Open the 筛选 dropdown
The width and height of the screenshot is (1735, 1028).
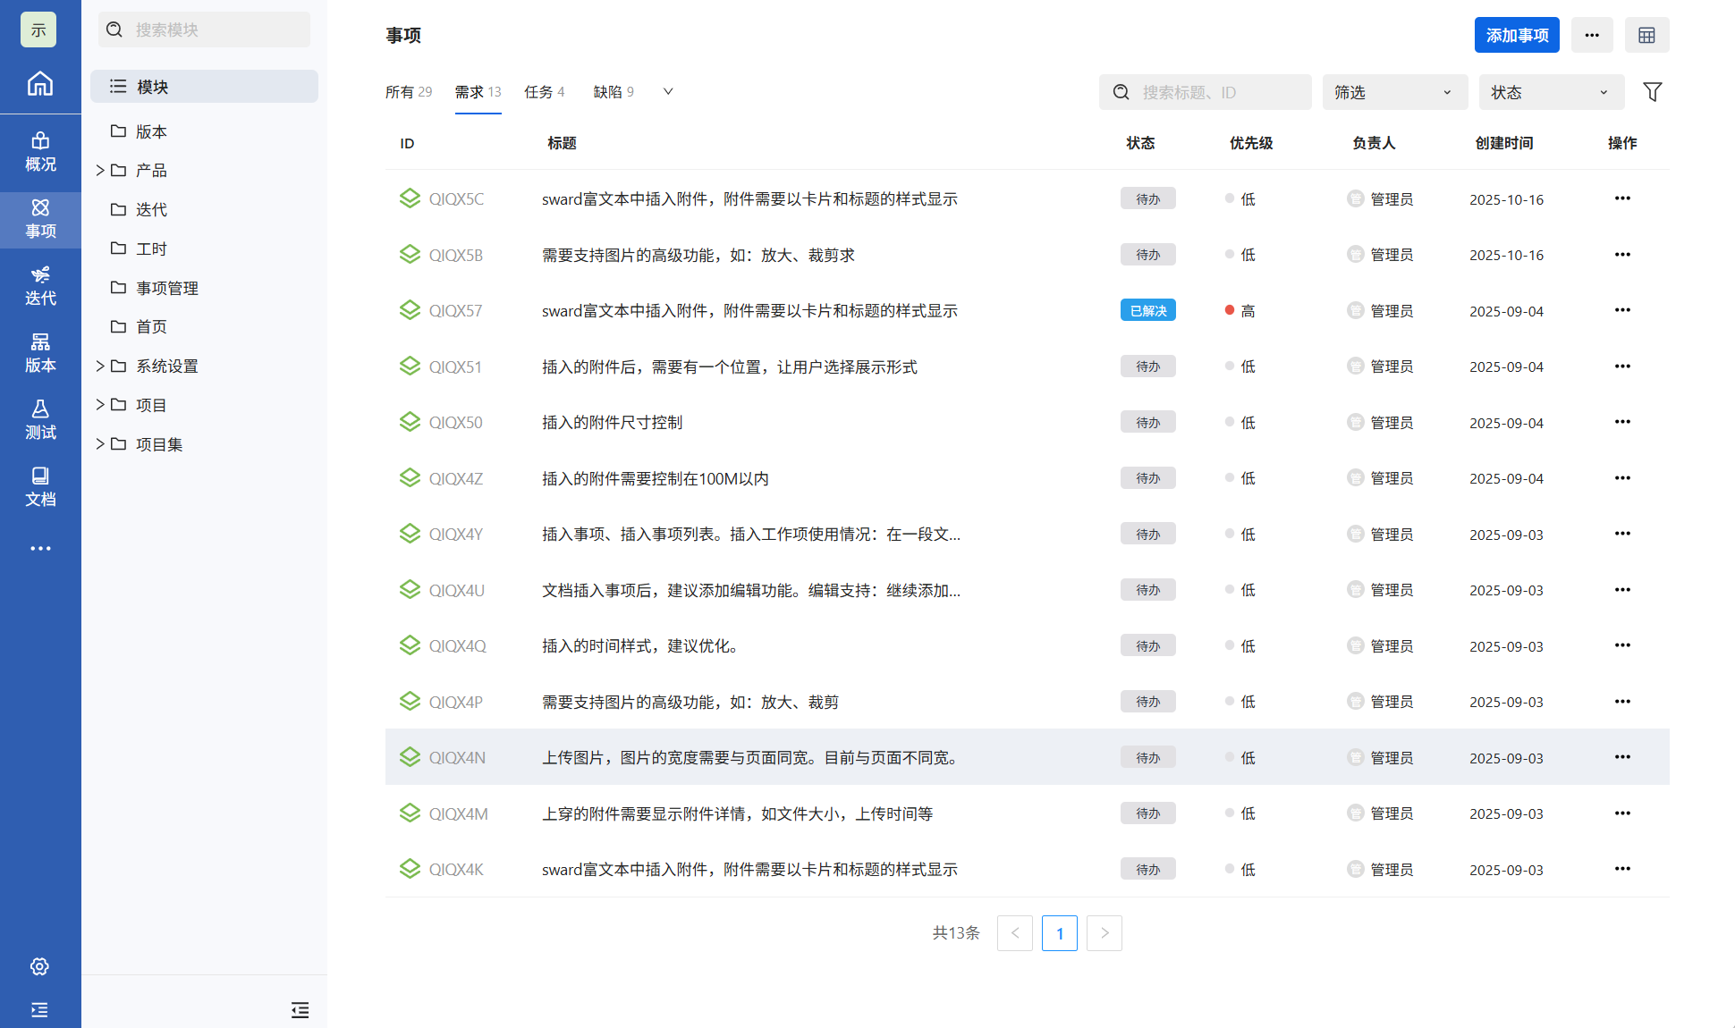[x=1394, y=92]
